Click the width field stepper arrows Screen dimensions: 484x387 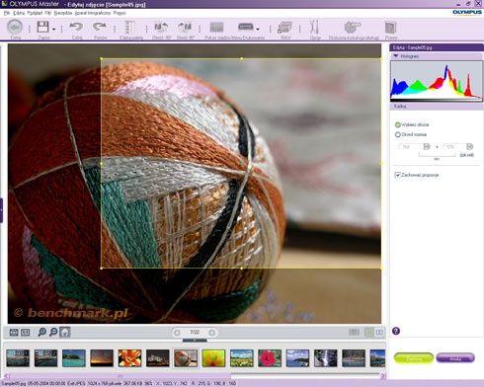pos(427,146)
